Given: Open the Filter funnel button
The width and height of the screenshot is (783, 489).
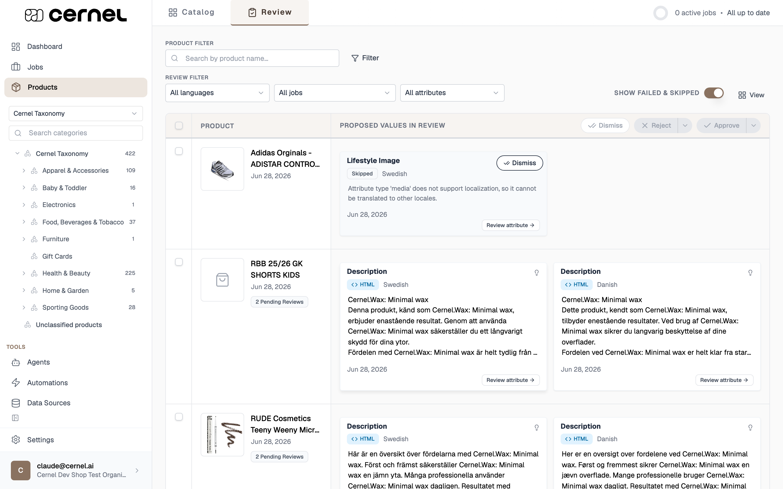Looking at the screenshot, I should 365,58.
